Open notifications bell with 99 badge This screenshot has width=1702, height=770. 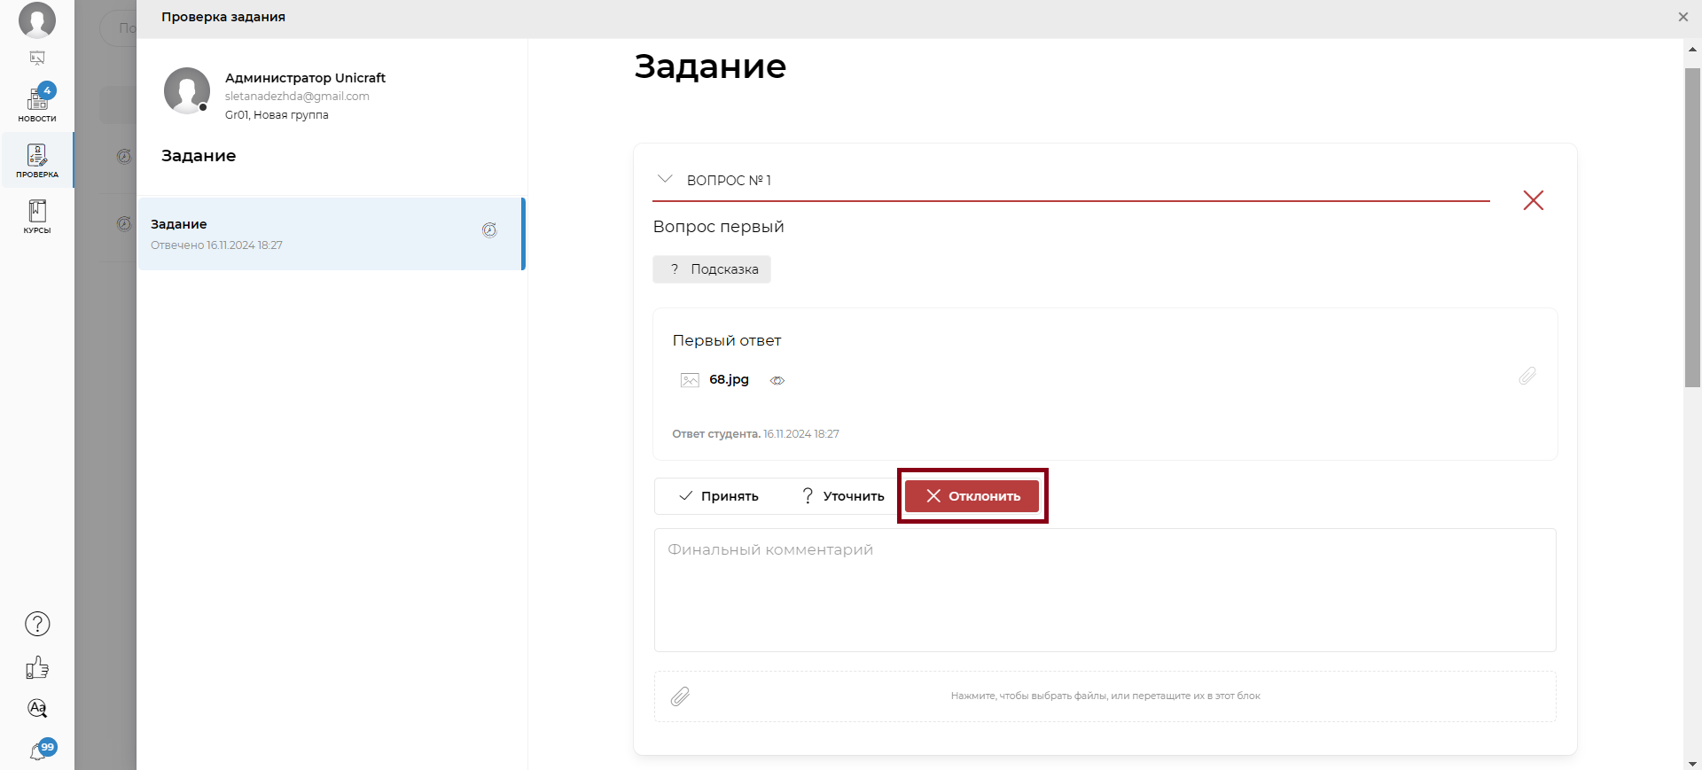[x=41, y=750]
